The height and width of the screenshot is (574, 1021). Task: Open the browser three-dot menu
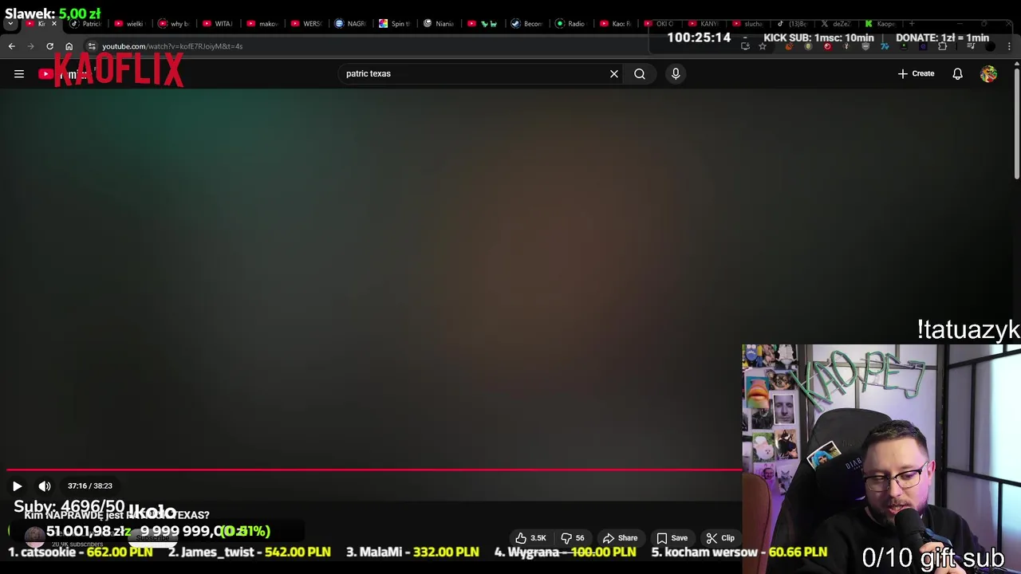tap(1010, 46)
